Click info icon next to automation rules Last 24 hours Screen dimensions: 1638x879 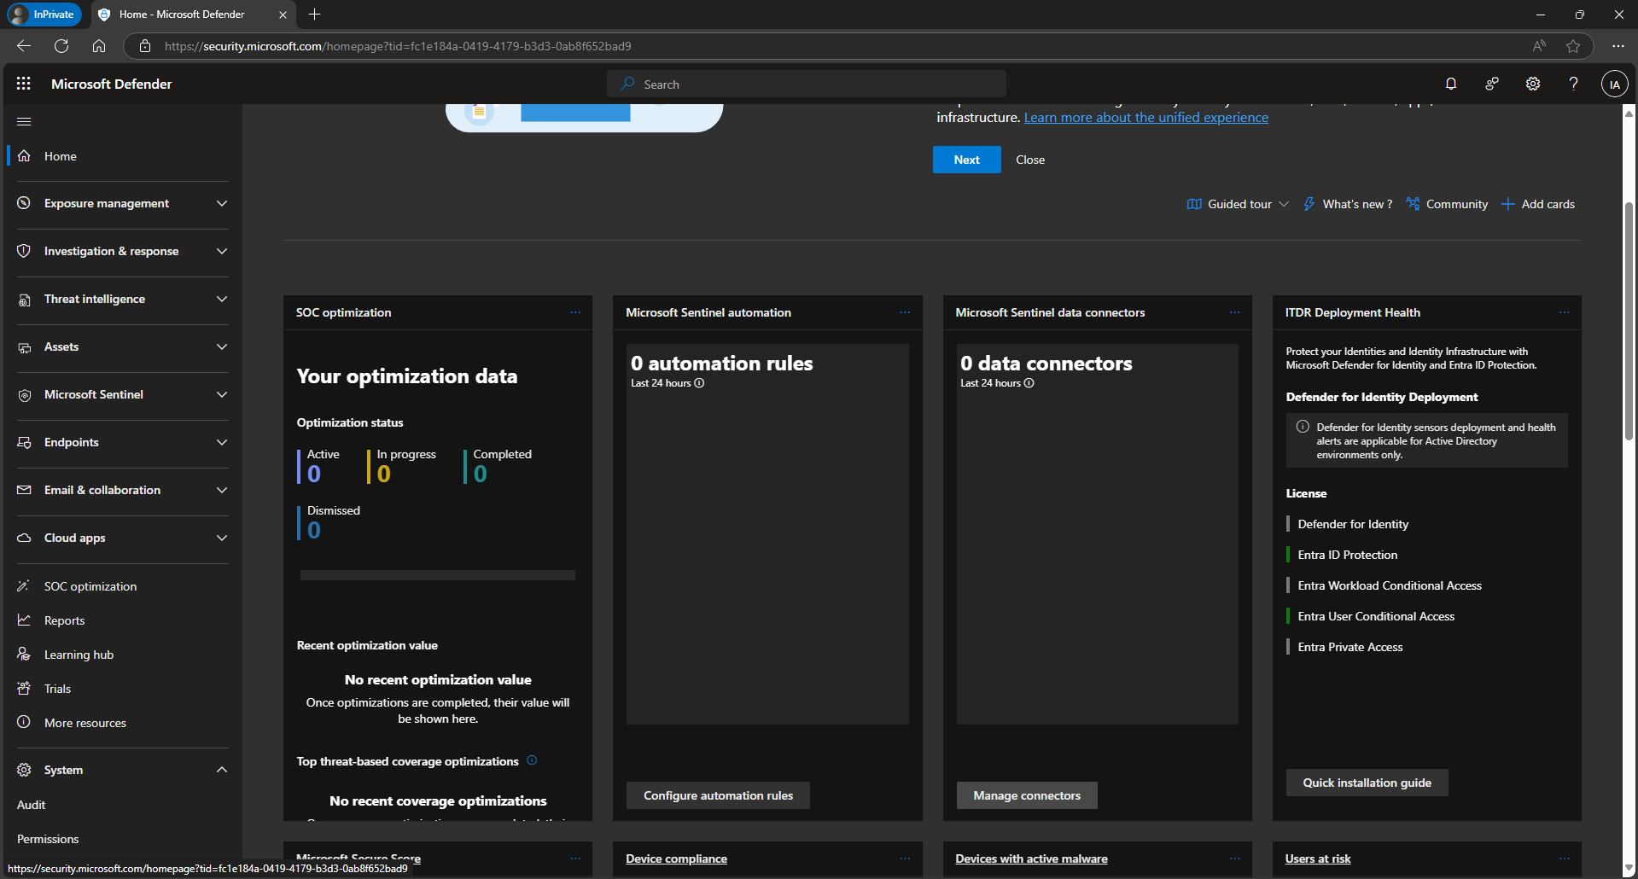[x=699, y=383]
